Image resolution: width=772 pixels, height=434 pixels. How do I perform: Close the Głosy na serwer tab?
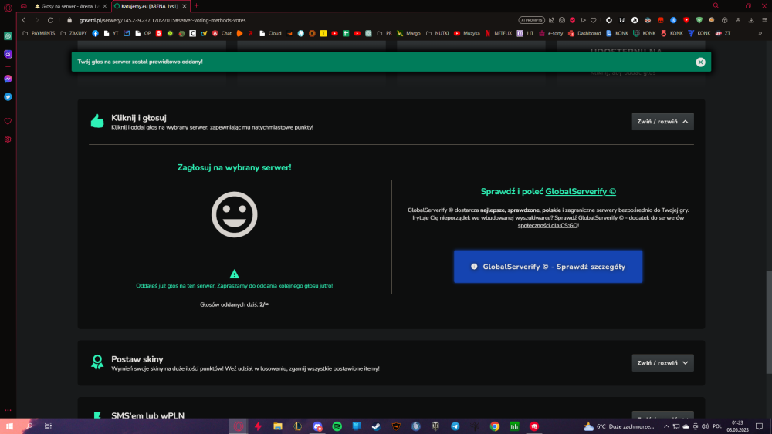pos(104,6)
